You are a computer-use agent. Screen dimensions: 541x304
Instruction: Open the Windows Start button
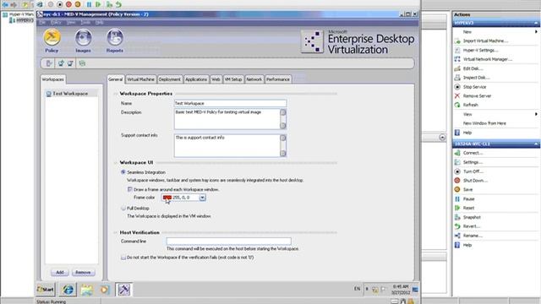46,290
